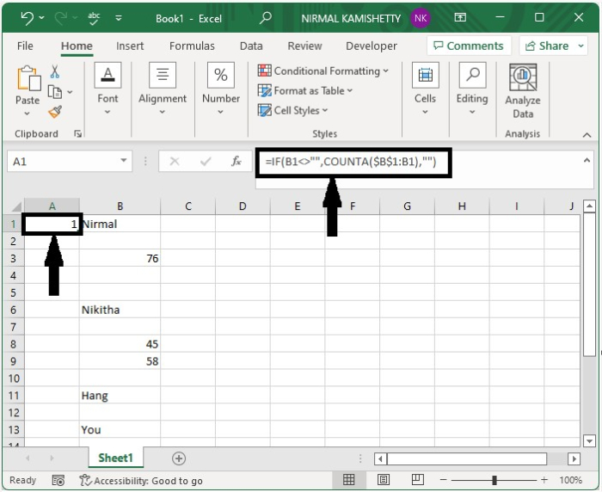The height and width of the screenshot is (492, 602).
Task: Collapse the ribbon with the chevron
Action: click(x=587, y=135)
